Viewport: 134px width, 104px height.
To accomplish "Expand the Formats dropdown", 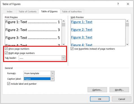I will 53,73.
